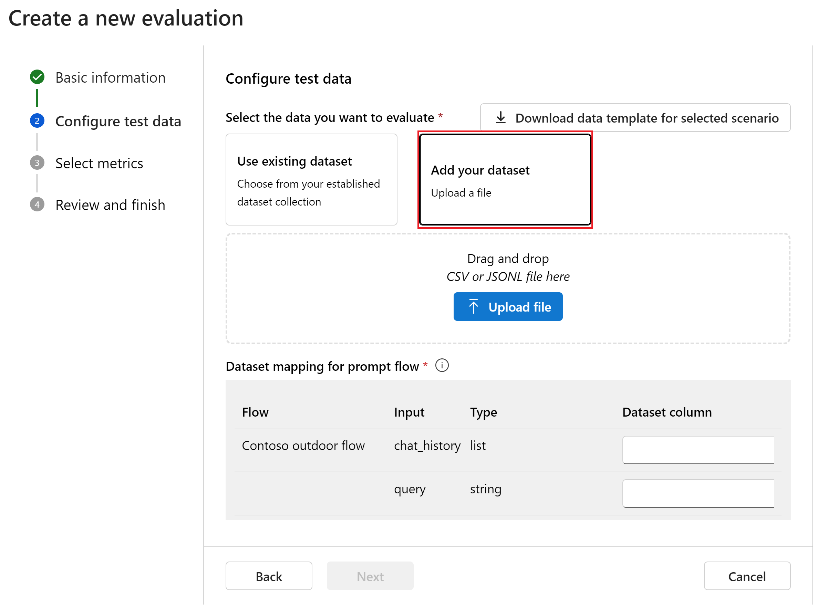Open the query dataset column field
This screenshot has height=608, width=817.
point(698,493)
